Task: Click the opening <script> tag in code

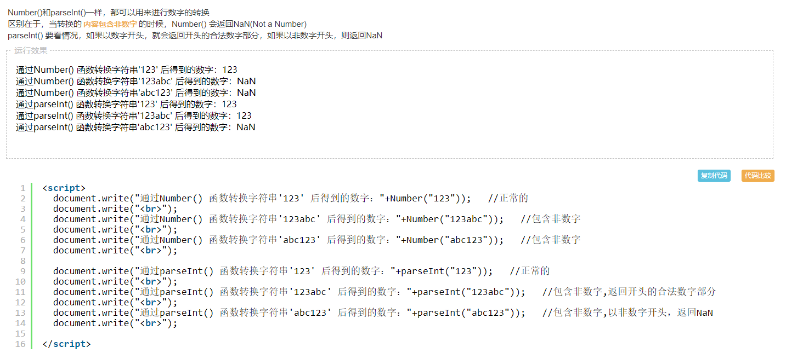Action: 64,188
